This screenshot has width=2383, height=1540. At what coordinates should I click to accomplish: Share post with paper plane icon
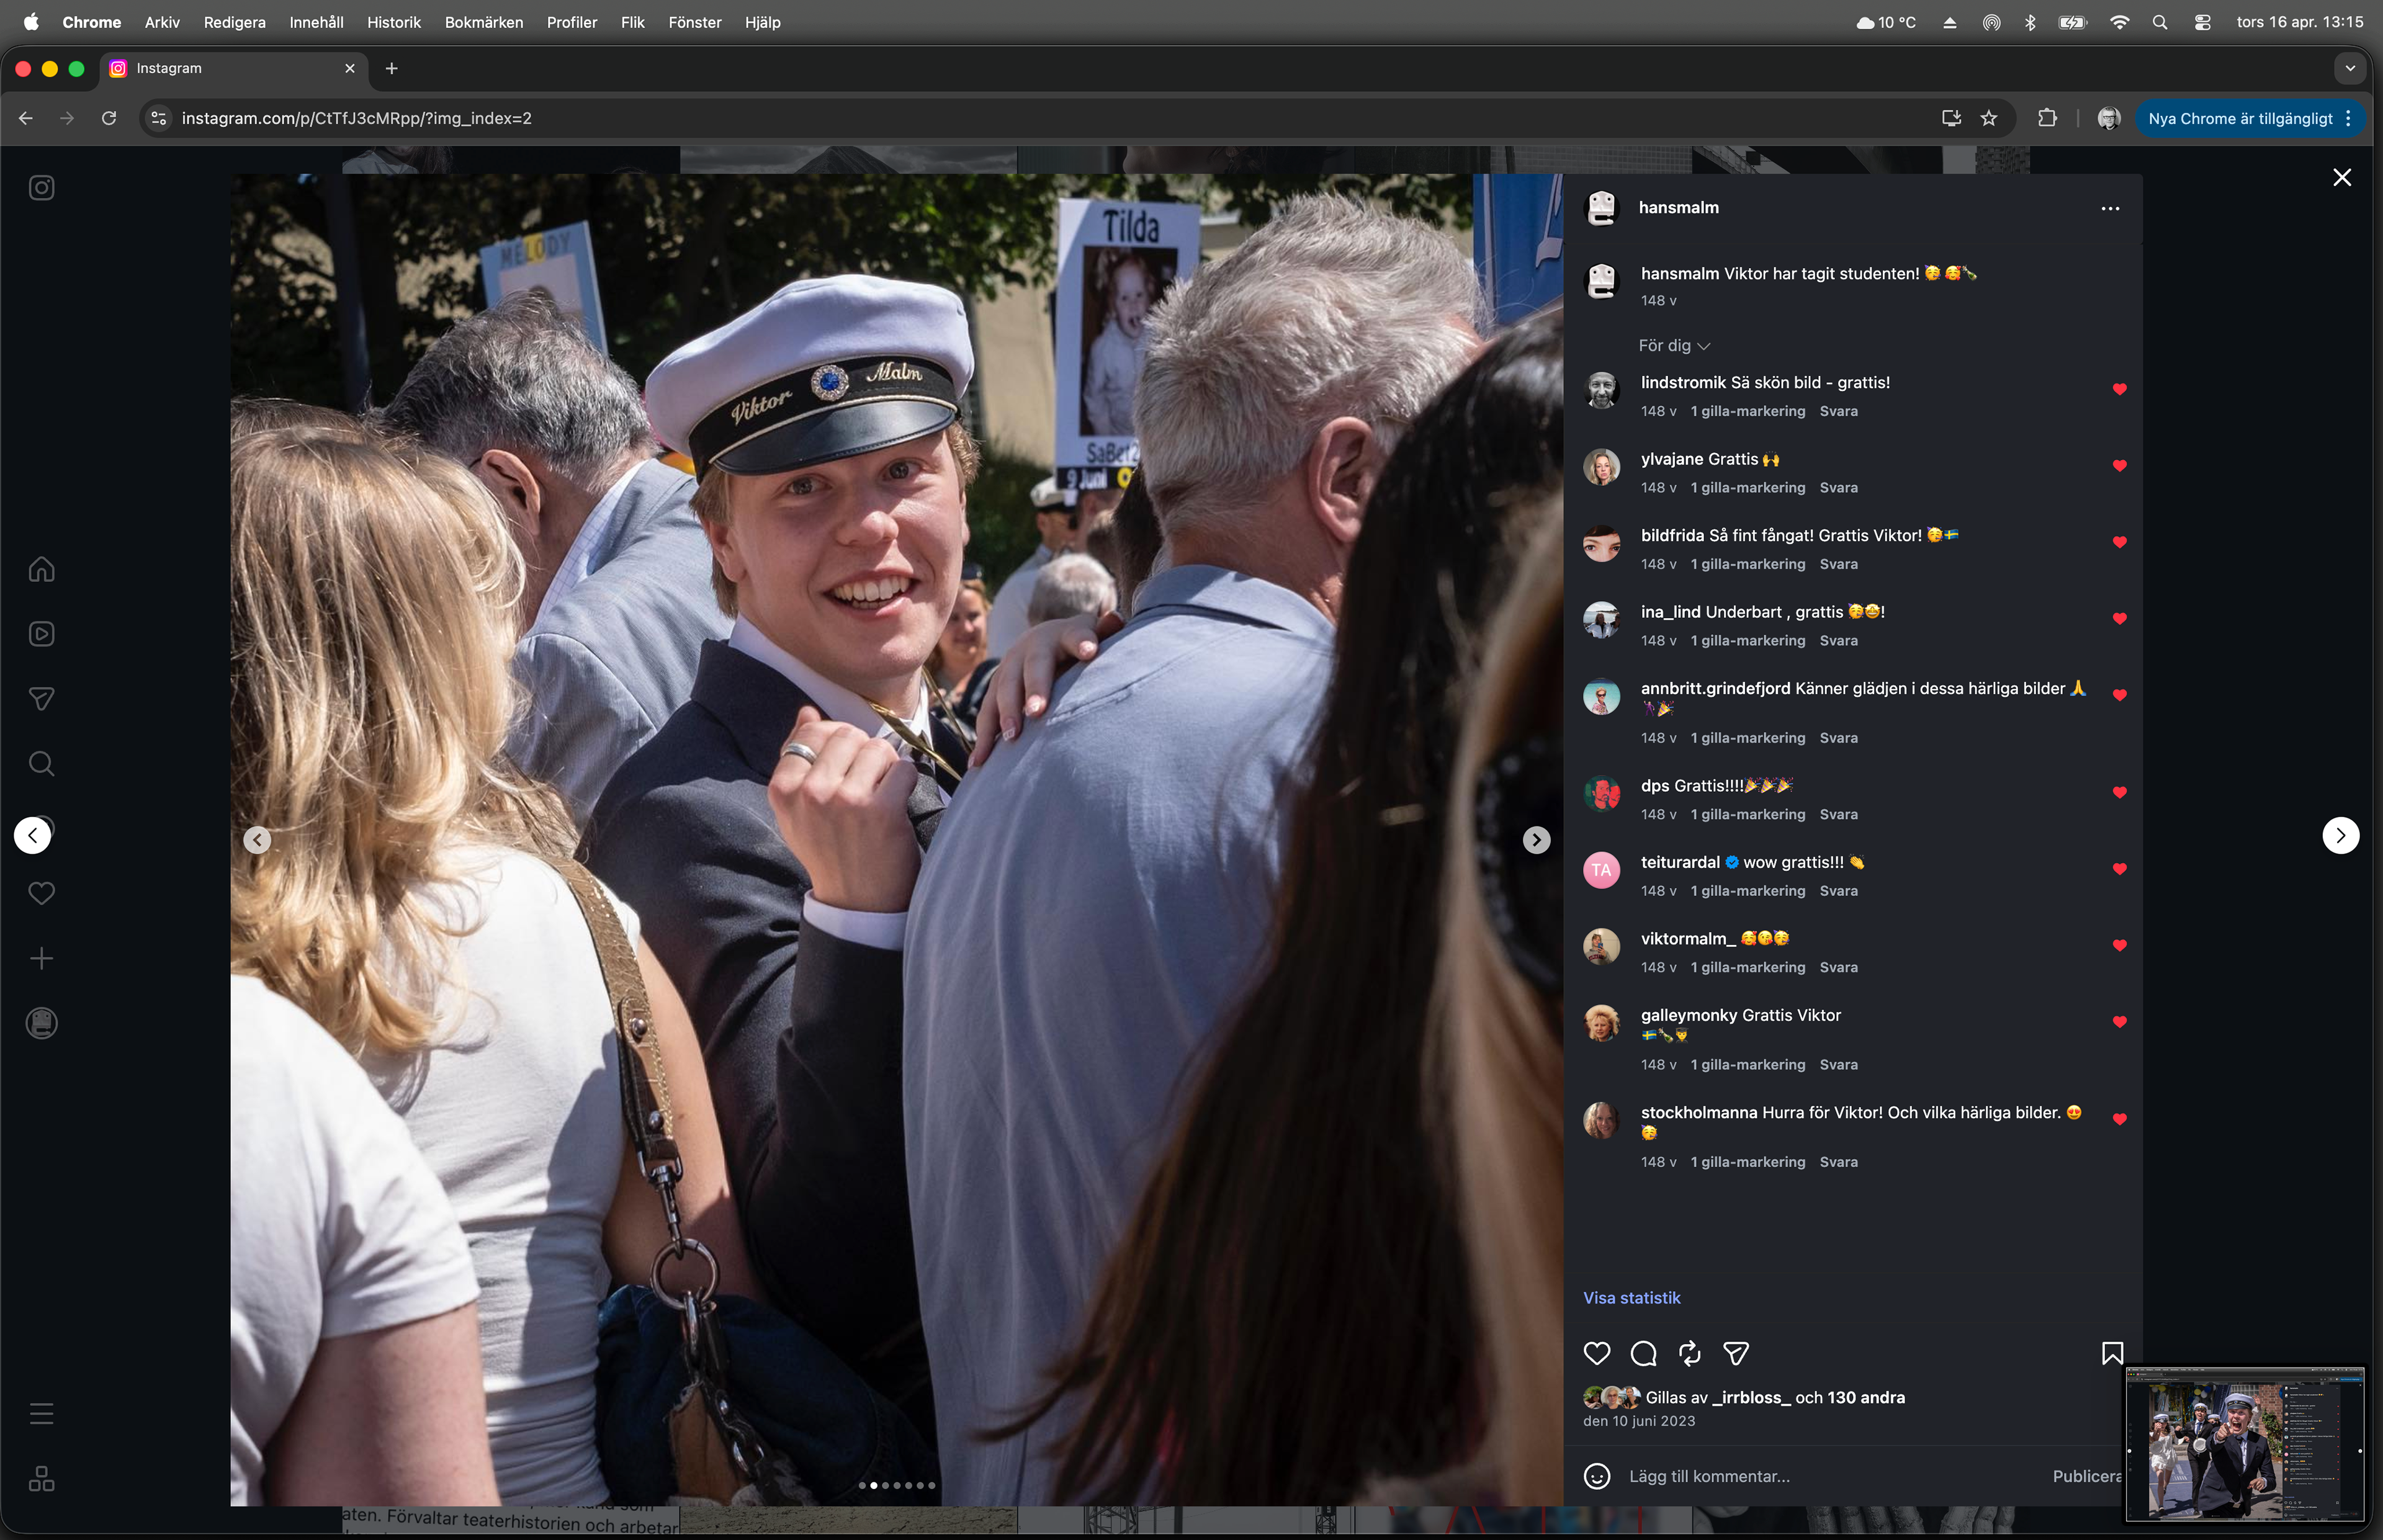click(1736, 1354)
